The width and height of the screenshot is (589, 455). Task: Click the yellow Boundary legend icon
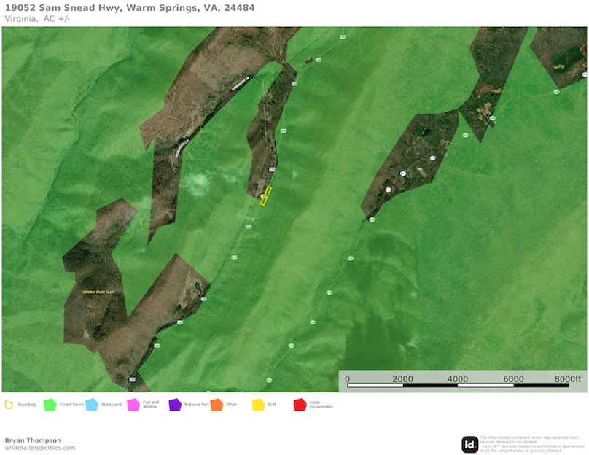[9, 405]
